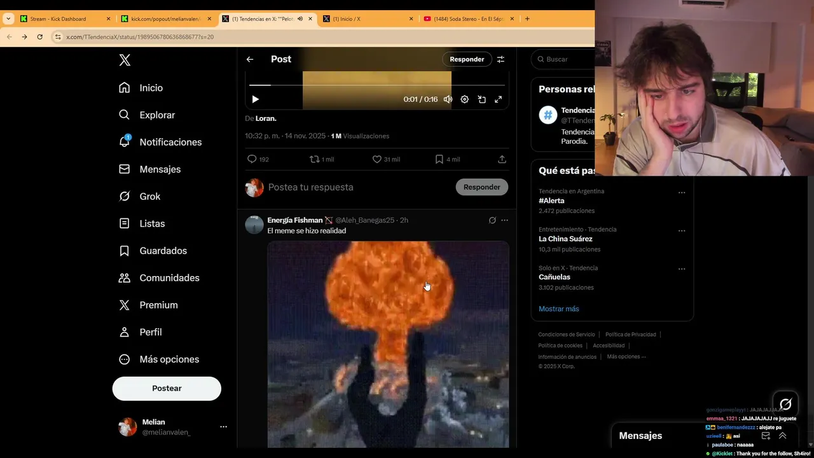Image resolution: width=814 pixels, height=458 pixels.
Task: Click gray Responder reply button
Action: [481, 187]
